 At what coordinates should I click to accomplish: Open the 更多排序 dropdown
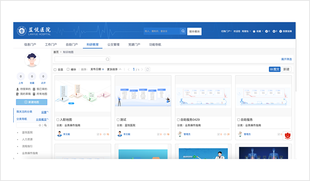coord(114,69)
